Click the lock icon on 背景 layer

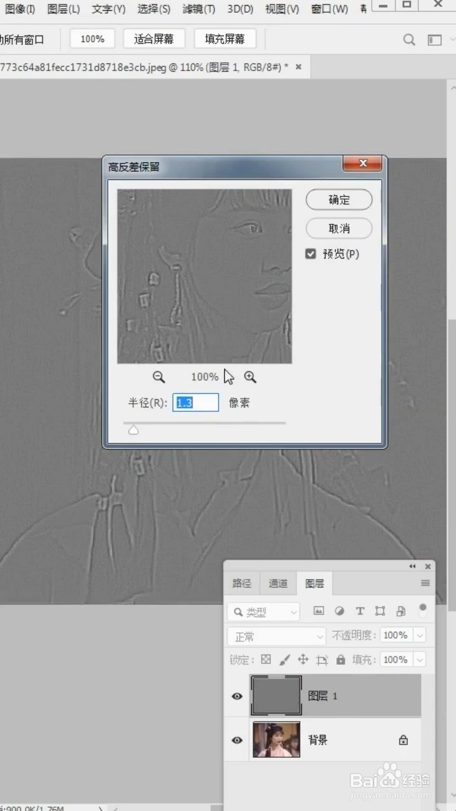(x=403, y=739)
